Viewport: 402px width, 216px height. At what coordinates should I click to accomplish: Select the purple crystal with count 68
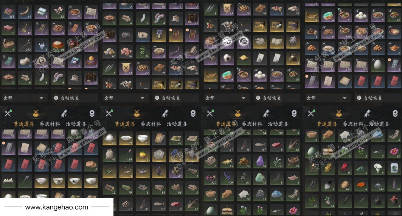(x=261, y=162)
